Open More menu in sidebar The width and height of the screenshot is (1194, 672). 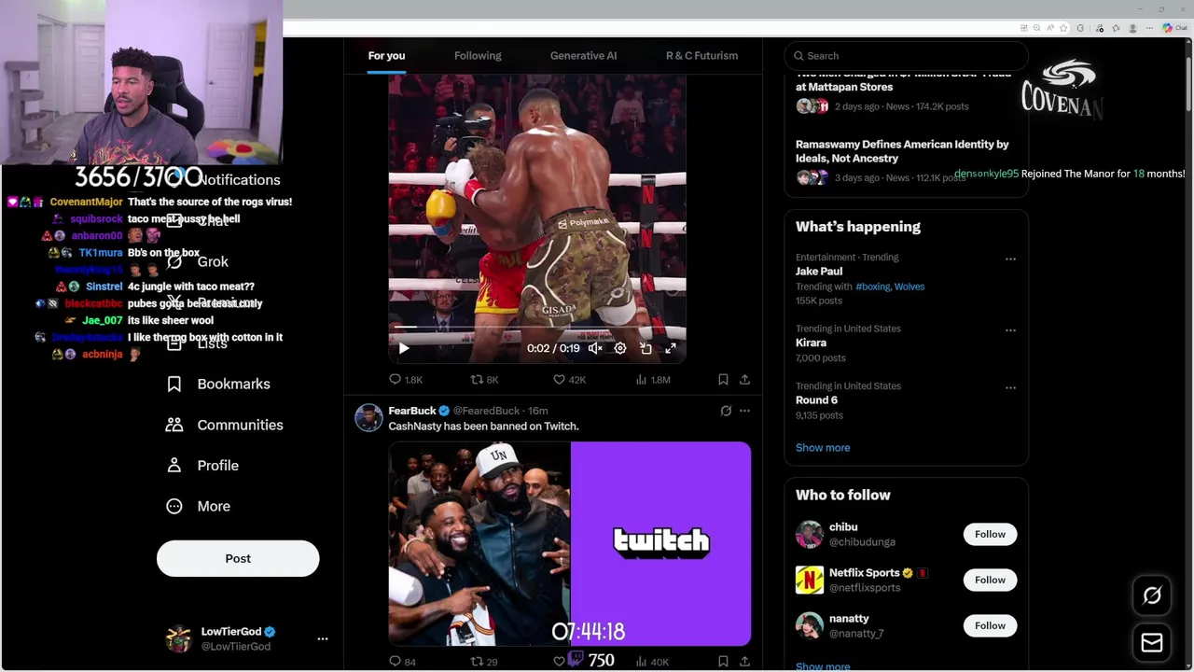coord(198,506)
